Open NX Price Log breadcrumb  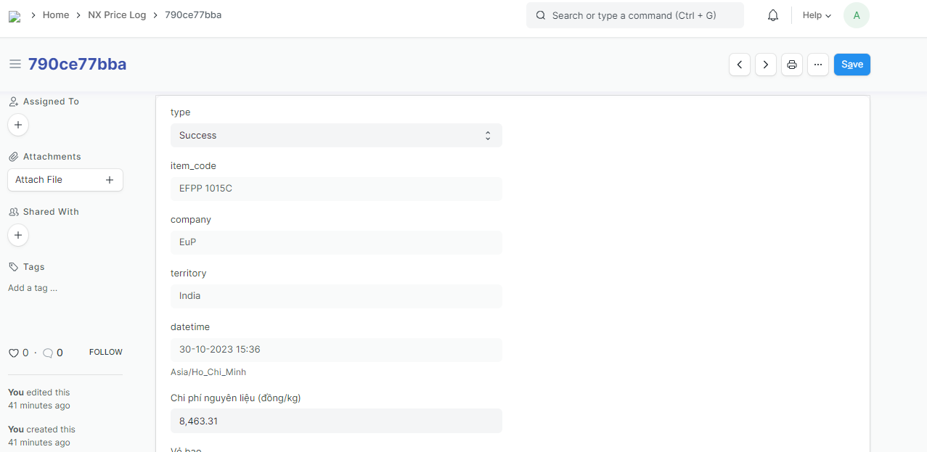click(x=117, y=15)
